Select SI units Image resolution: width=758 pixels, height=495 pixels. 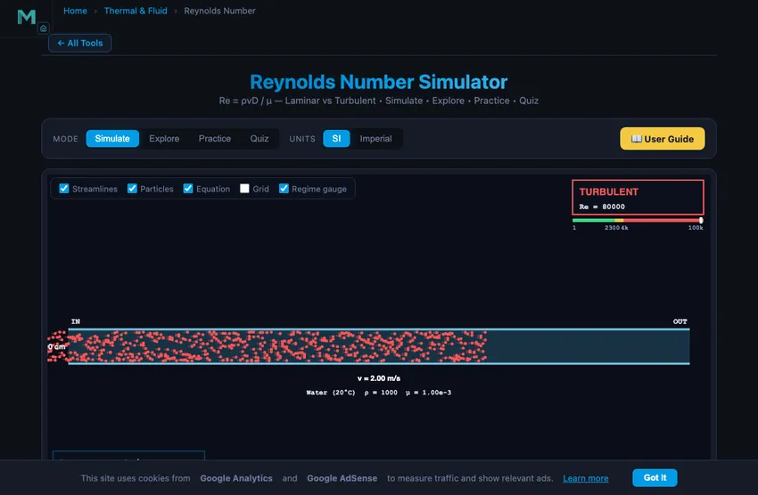pyautogui.click(x=336, y=139)
